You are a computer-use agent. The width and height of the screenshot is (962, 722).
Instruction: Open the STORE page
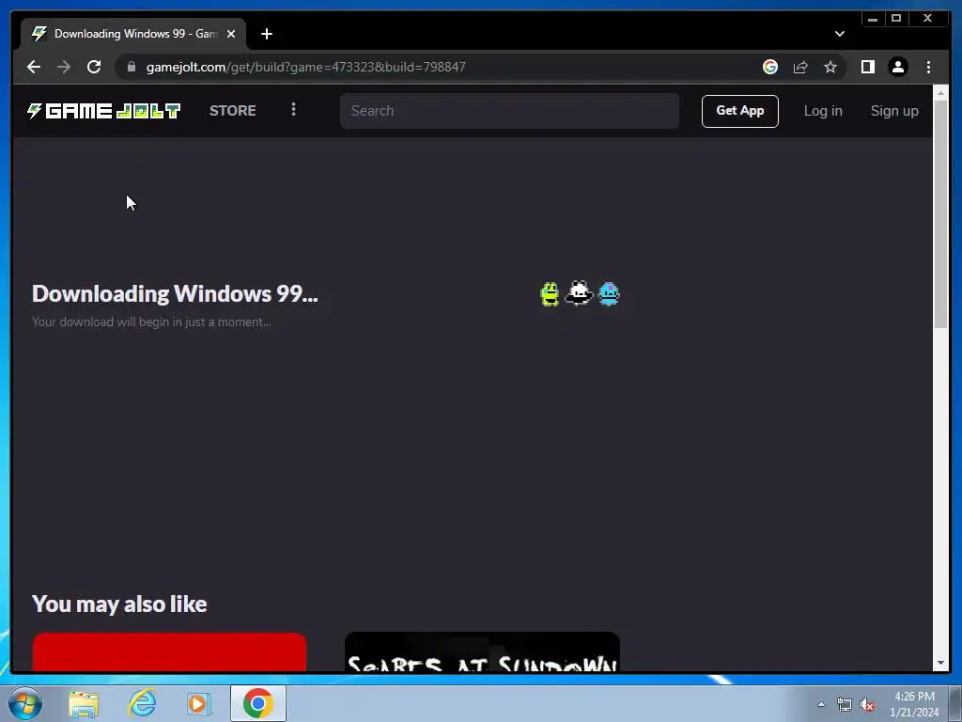pos(233,111)
